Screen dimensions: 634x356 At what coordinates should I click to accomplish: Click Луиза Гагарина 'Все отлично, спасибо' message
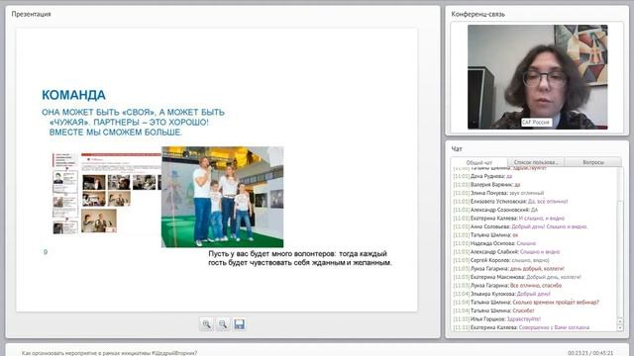point(507,286)
